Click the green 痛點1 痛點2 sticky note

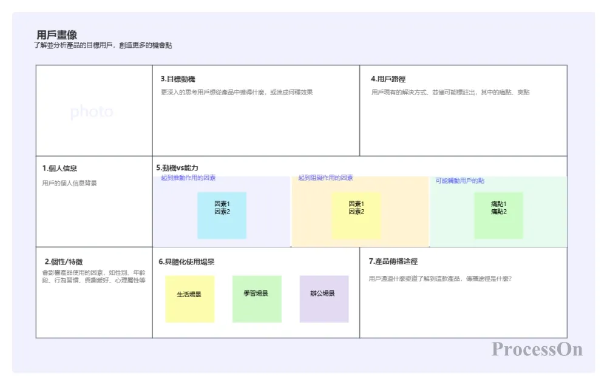click(498, 215)
